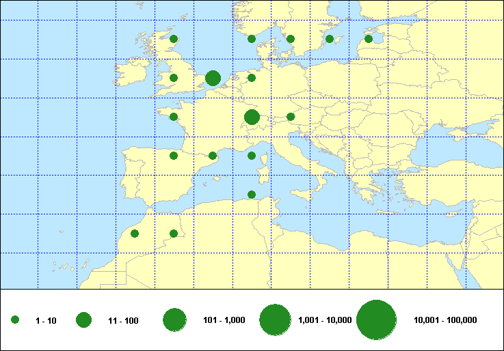
Task: Click the "10,001 - 100,000" legend label
Action: (x=445, y=320)
